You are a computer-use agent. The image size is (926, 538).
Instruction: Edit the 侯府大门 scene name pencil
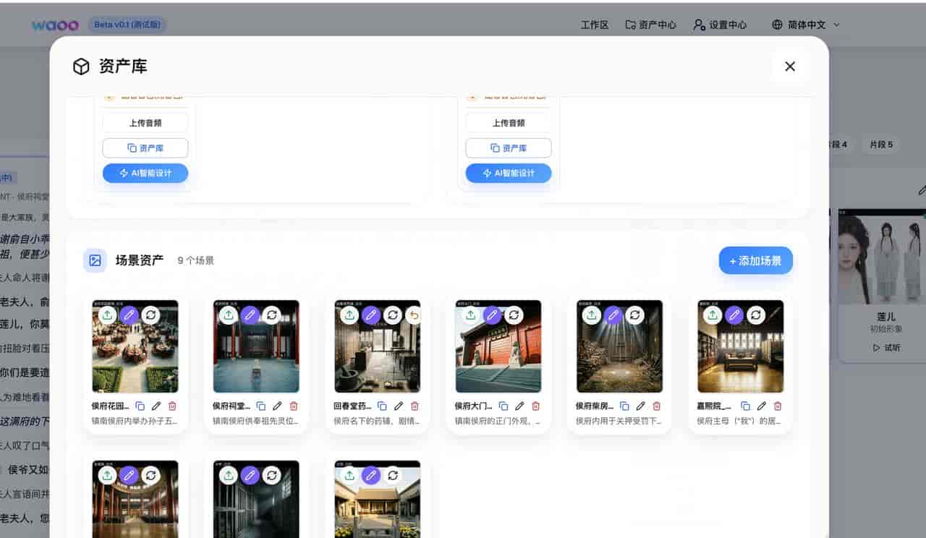[519, 406]
